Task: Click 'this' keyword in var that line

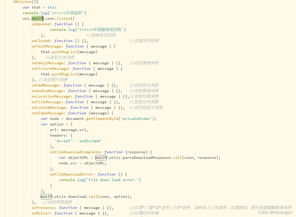Action: [52, 7]
